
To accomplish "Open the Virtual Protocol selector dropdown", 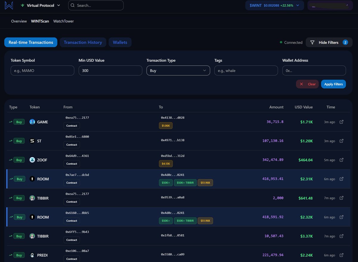I will 40,5.
